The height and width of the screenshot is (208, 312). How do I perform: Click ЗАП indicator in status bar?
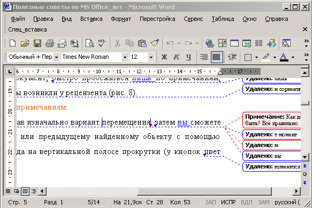click(210, 202)
